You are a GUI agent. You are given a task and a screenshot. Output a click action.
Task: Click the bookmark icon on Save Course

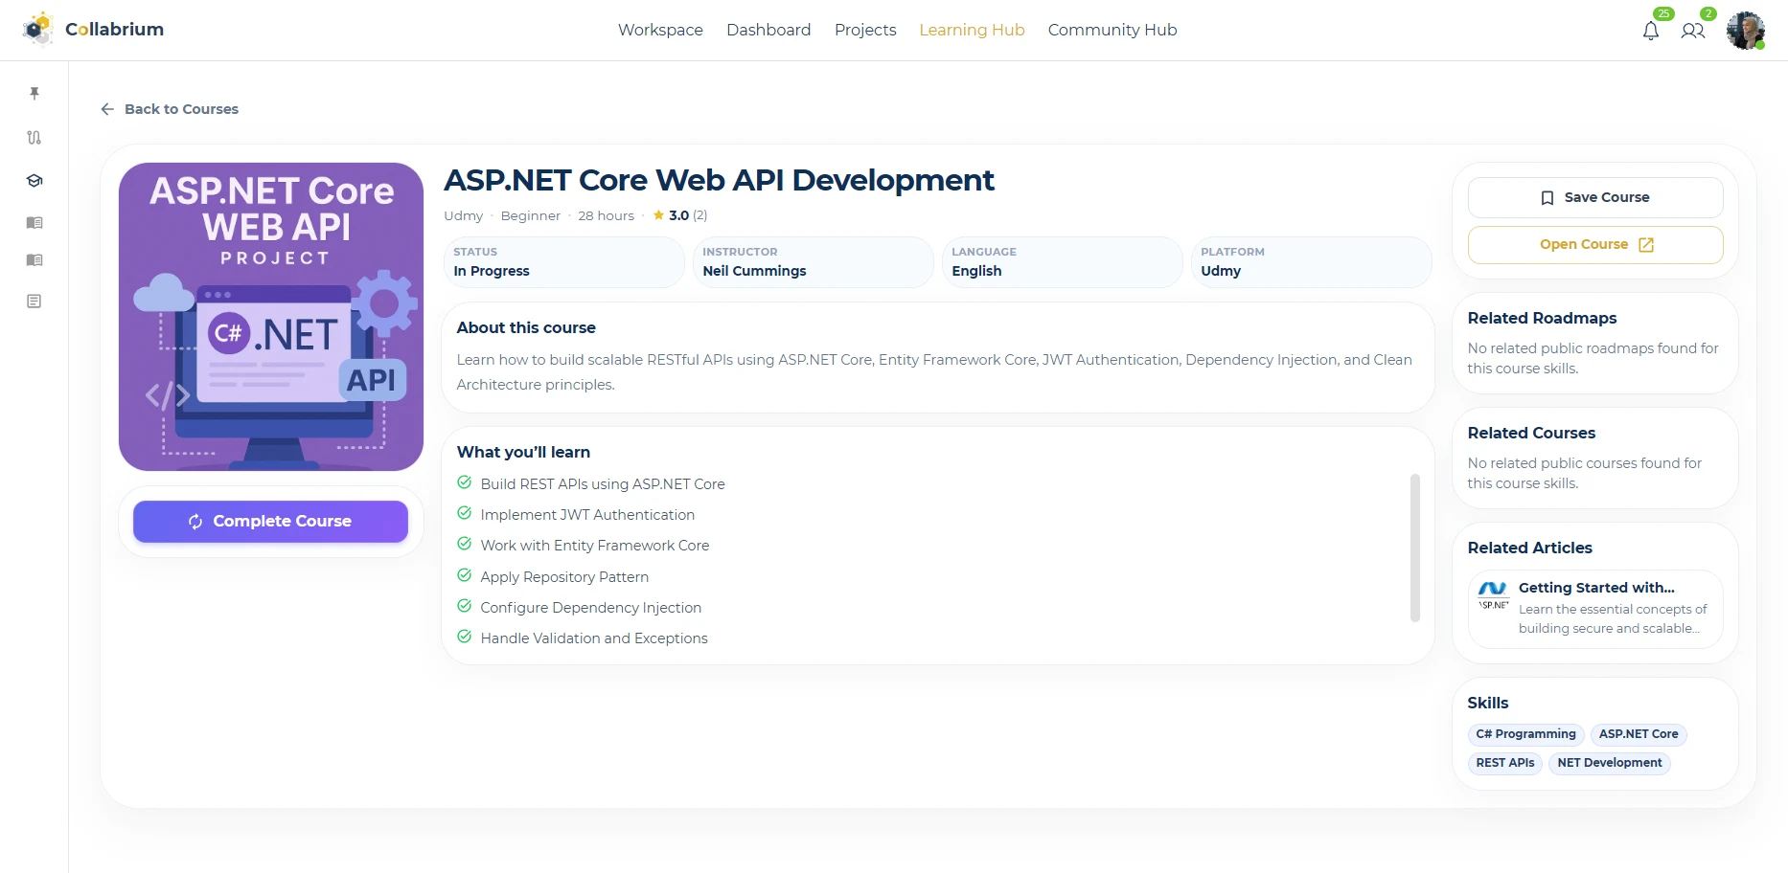pos(1547,198)
